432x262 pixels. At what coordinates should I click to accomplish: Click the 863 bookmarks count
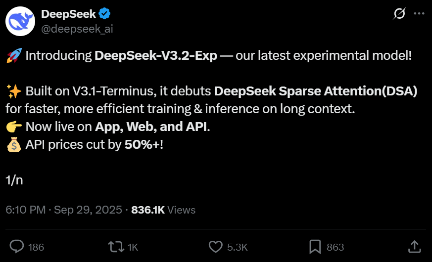335,247
